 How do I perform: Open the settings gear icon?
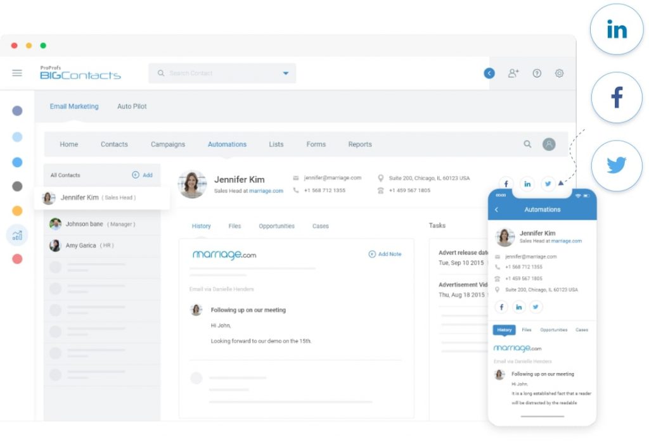point(559,73)
